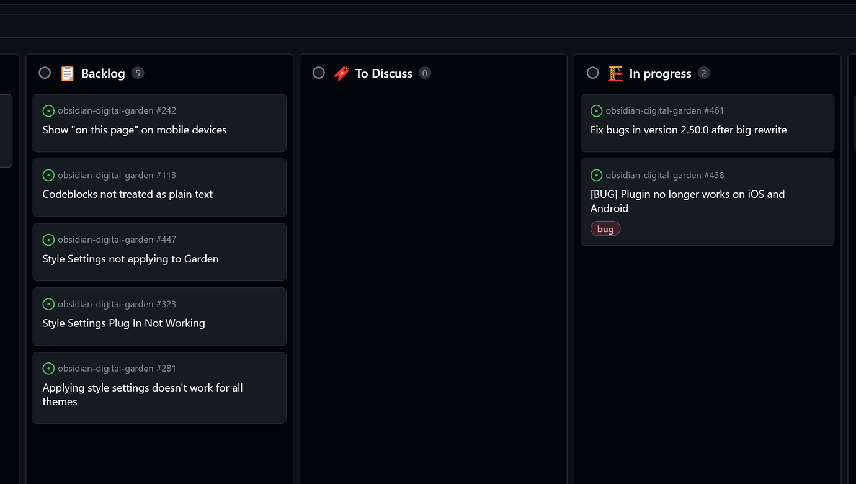Viewport: 856px width, 484px height.
Task: Select the To Discuss column circle toggle
Action: (x=319, y=73)
